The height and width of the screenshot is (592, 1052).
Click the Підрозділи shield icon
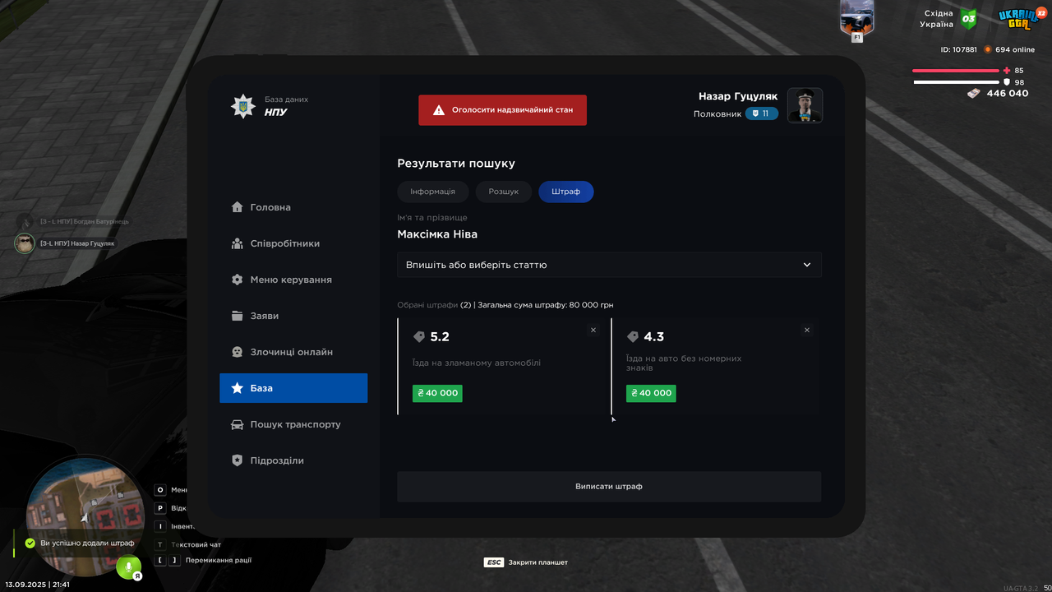pyautogui.click(x=238, y=460)
